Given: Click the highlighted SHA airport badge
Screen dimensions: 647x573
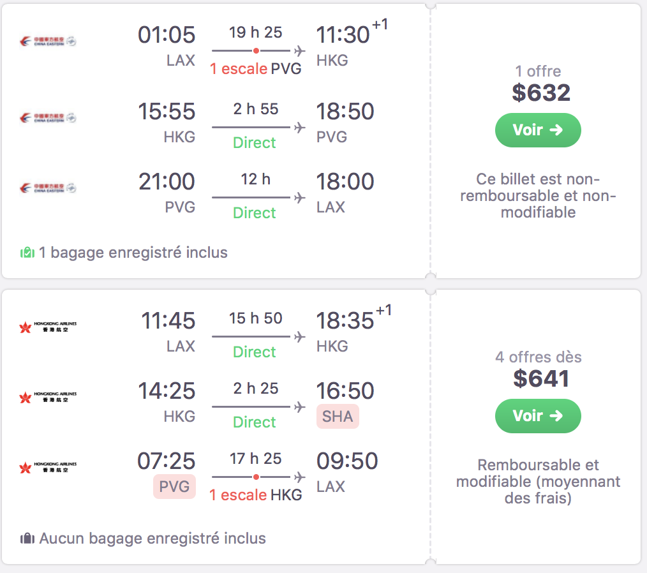Looking at the screenshot, I should 338,417.
